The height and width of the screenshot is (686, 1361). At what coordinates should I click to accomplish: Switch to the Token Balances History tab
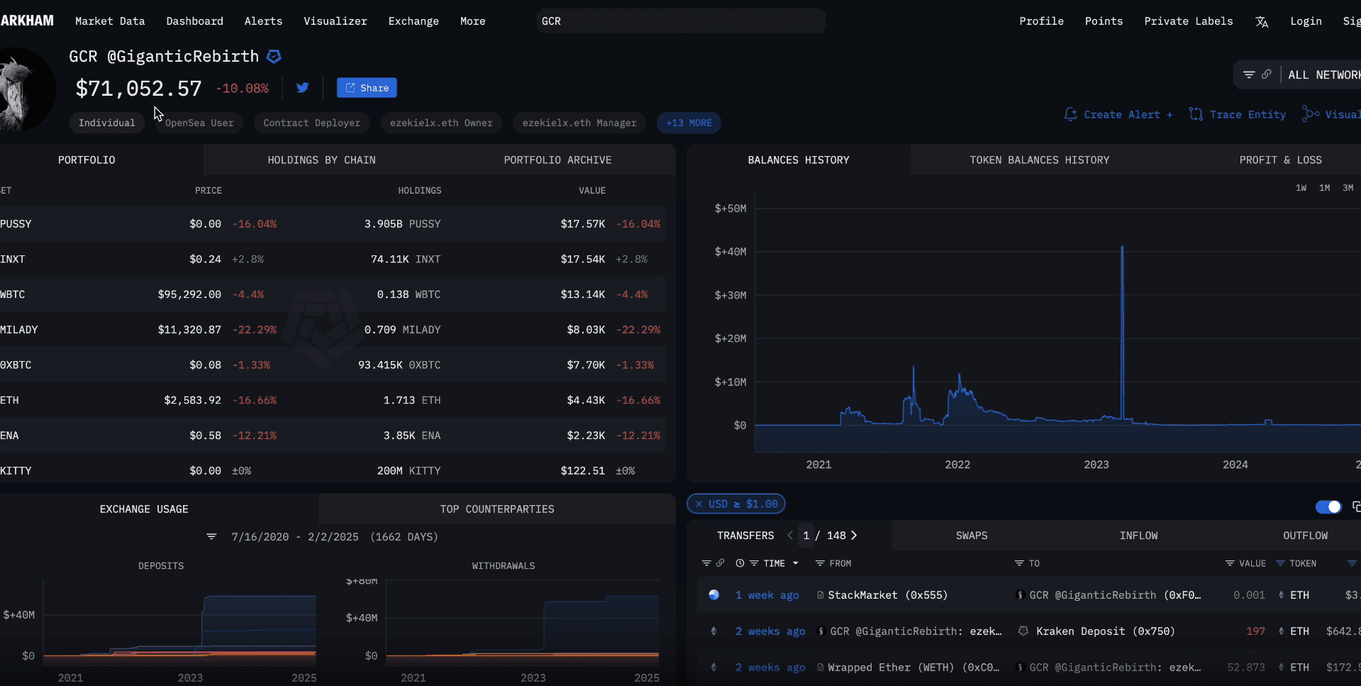click(1040, 160)
